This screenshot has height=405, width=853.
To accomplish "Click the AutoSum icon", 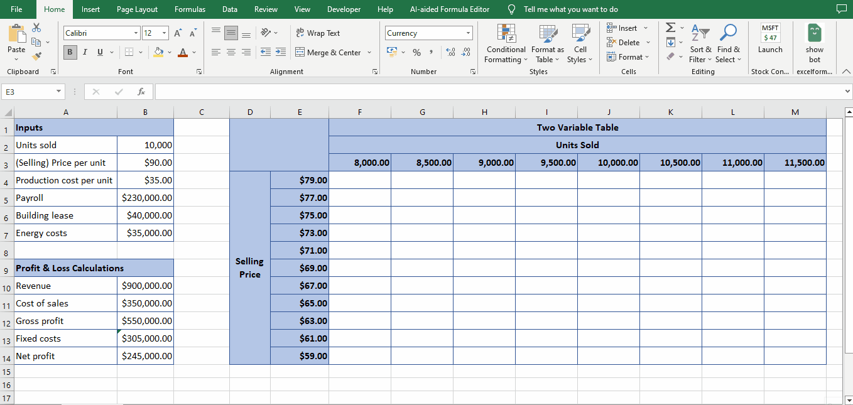I will [670, 27].
